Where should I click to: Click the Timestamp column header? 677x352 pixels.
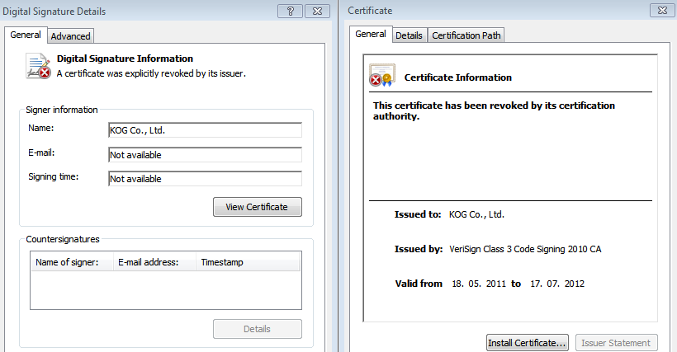(248, 262)
